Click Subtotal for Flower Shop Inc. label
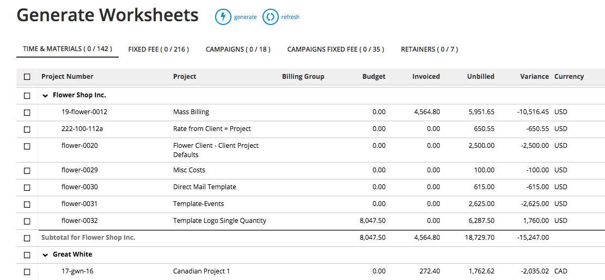The height and width of the screenshot is (280, 605). (x=88, y=237)
